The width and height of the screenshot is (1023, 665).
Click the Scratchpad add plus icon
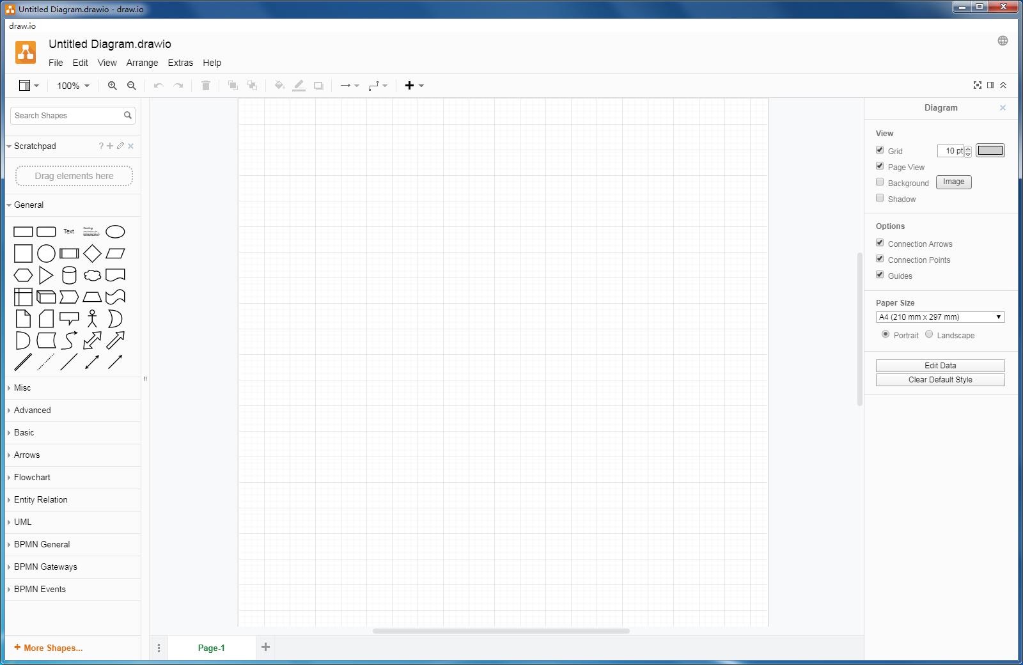click(110, 146)
